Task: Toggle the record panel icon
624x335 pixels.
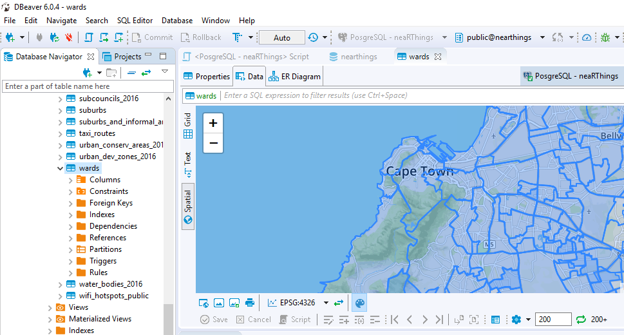Action: coord(495,320)
